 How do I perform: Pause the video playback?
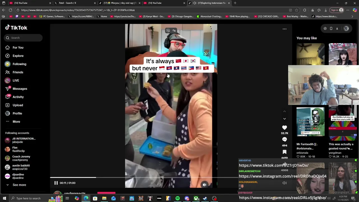(56, 183)
